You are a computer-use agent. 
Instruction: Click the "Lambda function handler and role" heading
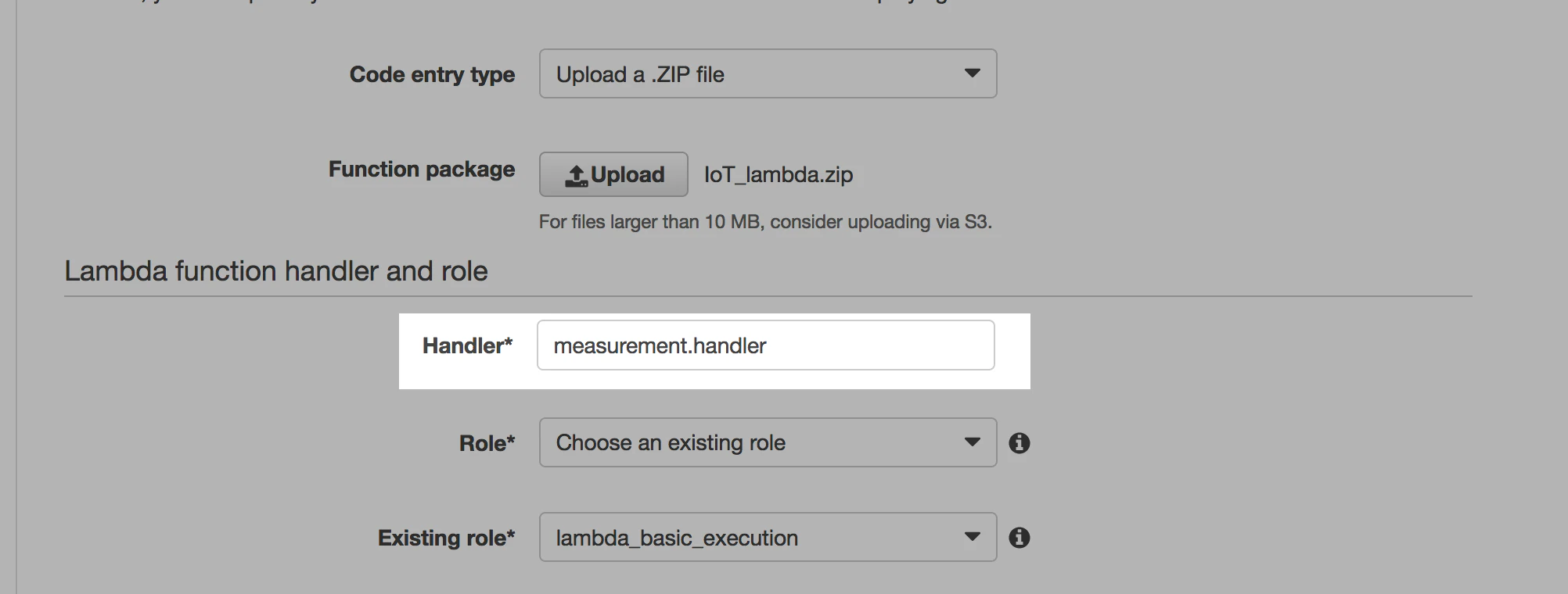pyautogui.click(x=276, y=271)
